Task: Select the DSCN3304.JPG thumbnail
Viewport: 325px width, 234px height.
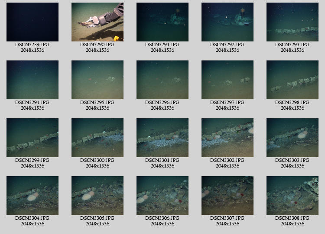Action: [x=32, y=196]
